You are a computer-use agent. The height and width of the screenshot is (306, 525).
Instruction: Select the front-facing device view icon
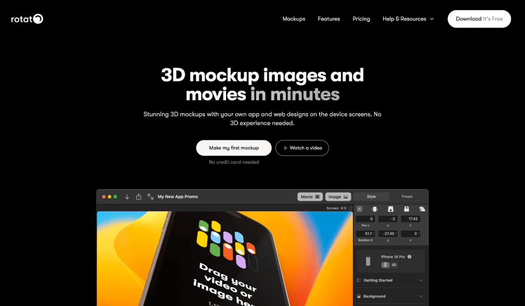point(375,209)
